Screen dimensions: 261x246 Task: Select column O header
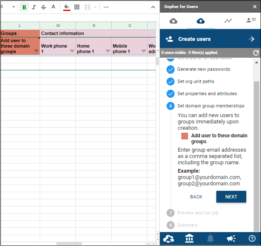129,26
